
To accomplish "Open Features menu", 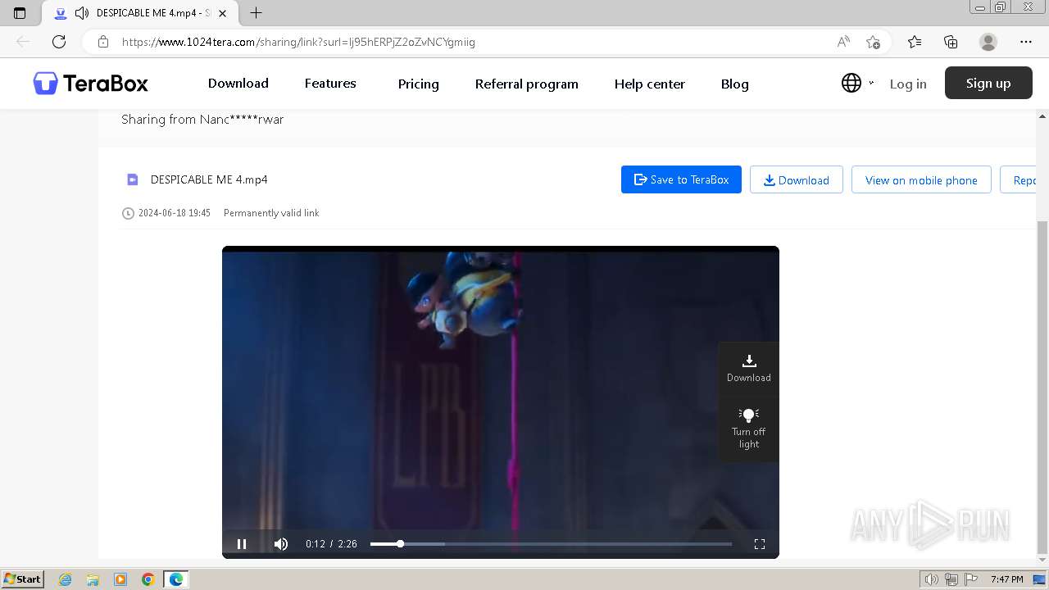I will point(330,84).
